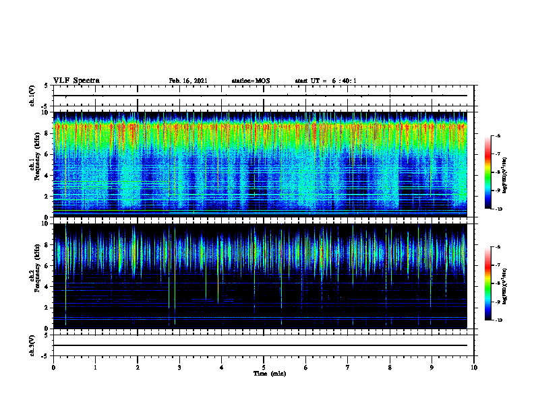The height and width of the screenshot is (412, 534).
Task: Click time axis tick label "4"
Action: [x=222, y=368]
